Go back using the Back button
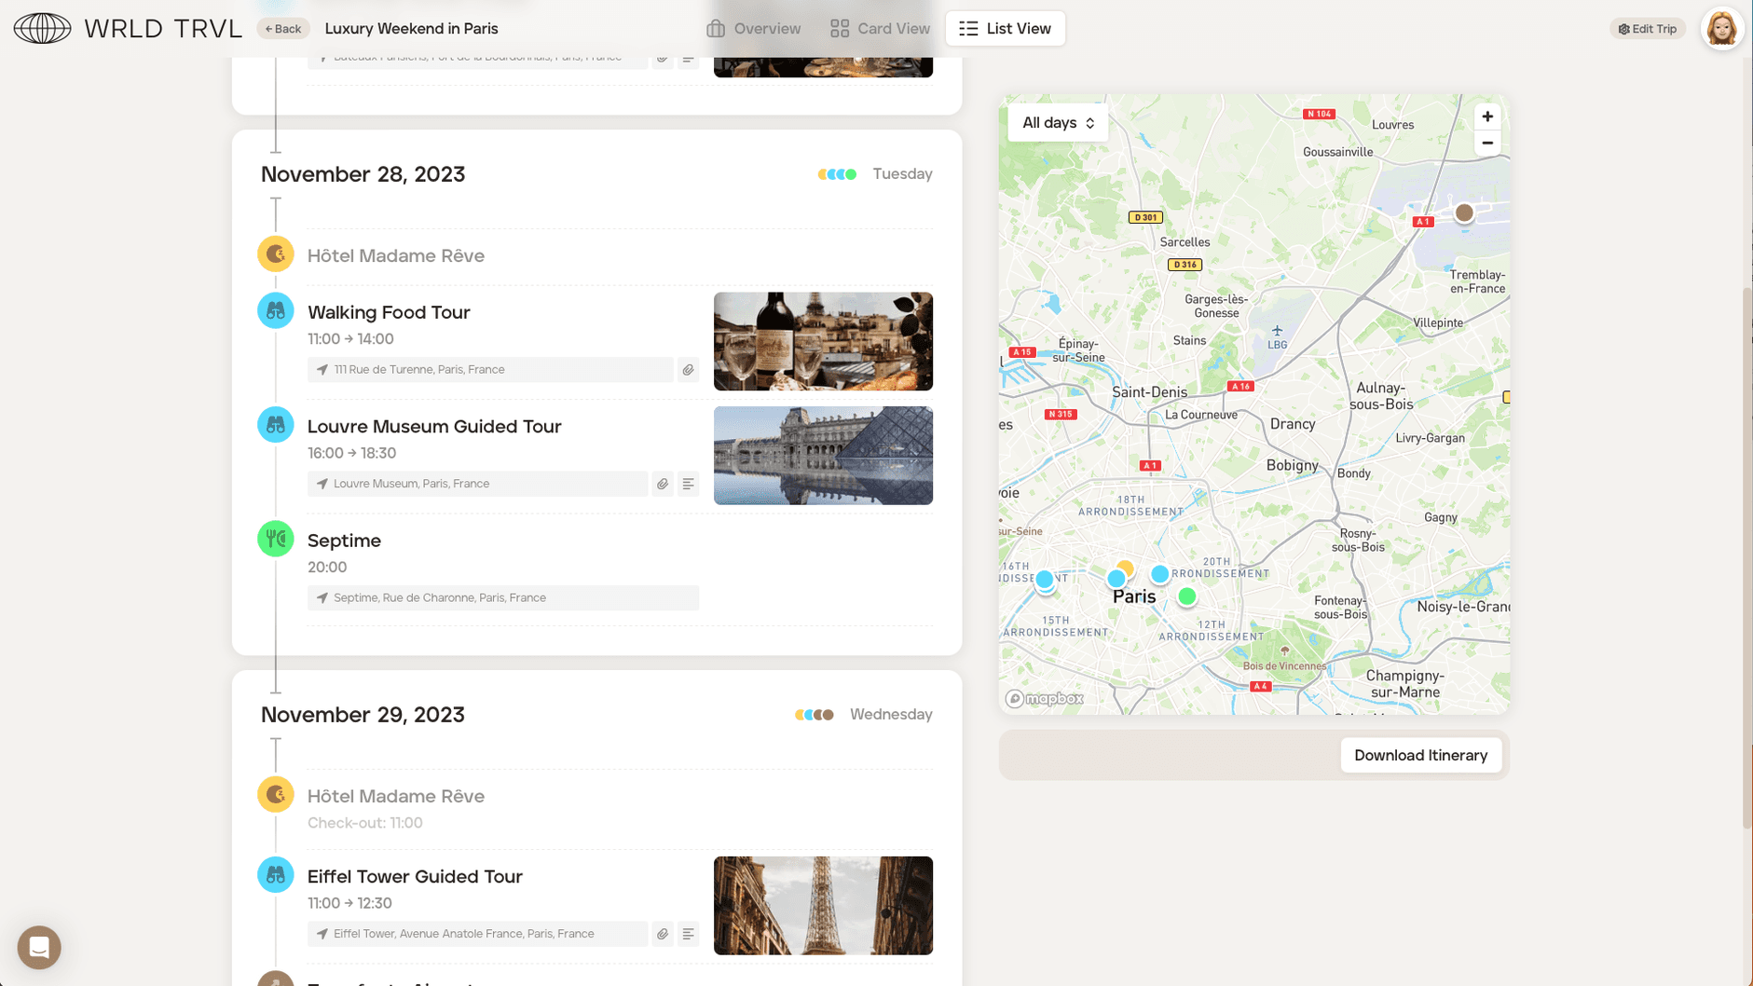1753x986 pixels. [x=283, y=29]
